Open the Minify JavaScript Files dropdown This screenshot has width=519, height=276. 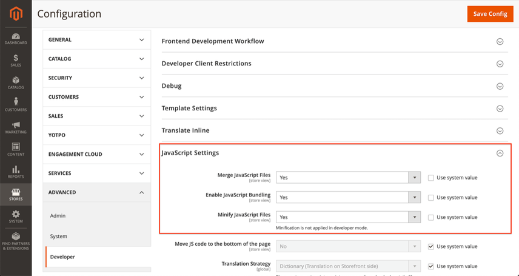pos(348,217)
